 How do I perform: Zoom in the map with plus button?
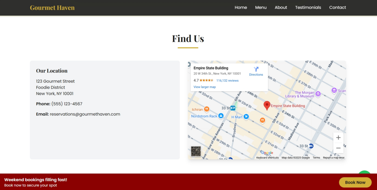338,137
